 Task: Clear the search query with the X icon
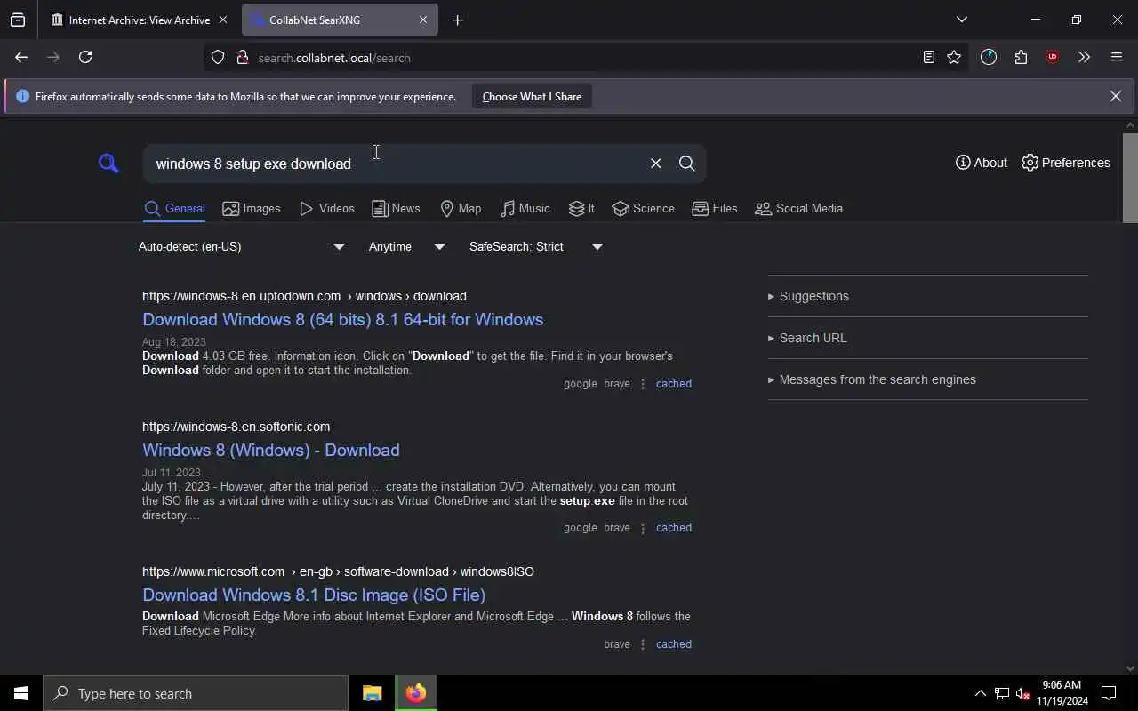(655, 164)
